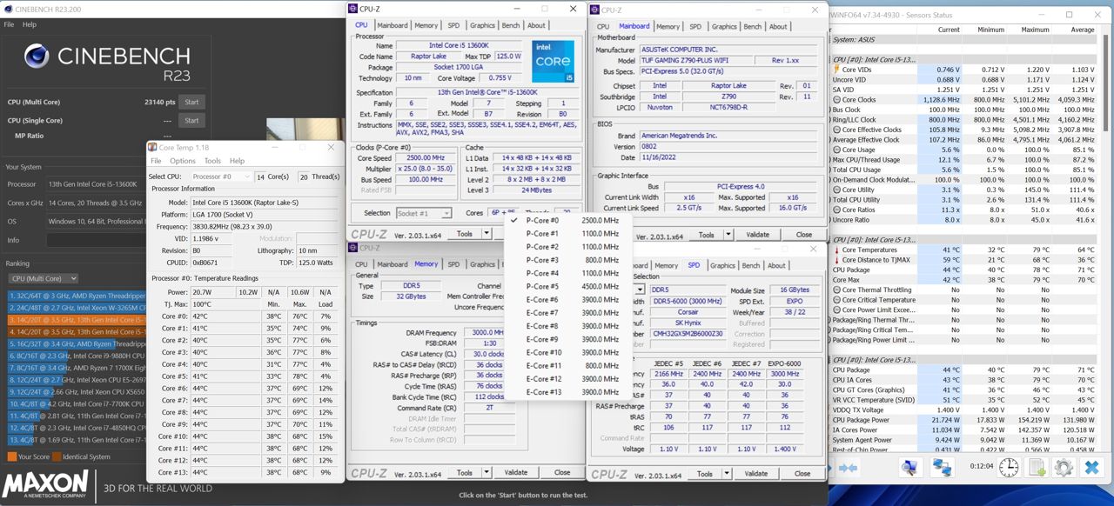The height and width of the screenshot is (506, 1114).
Task: Click the Intel Core i5 logo in CPU-Z
Action: coord(553,62)
